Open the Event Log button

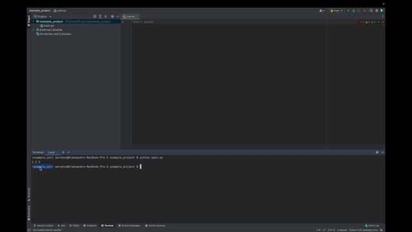tap(372, 226)
